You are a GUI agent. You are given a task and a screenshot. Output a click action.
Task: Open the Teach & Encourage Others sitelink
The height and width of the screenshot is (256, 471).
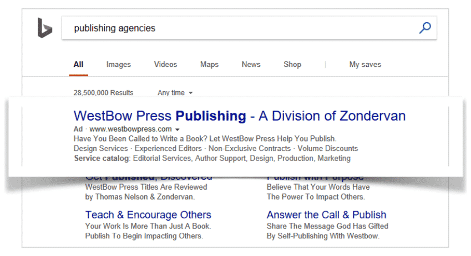pos(148,215)
